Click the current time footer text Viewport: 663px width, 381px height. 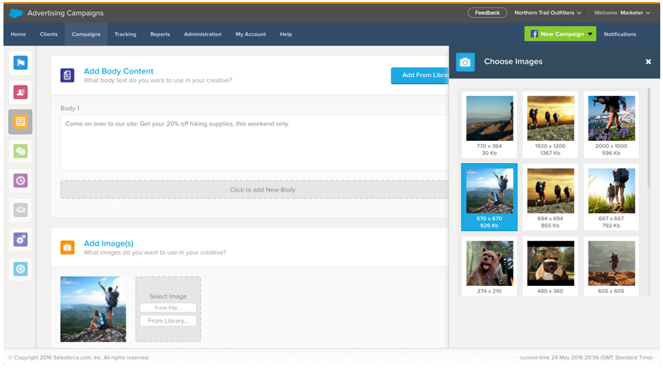click(x=587, y=357)
